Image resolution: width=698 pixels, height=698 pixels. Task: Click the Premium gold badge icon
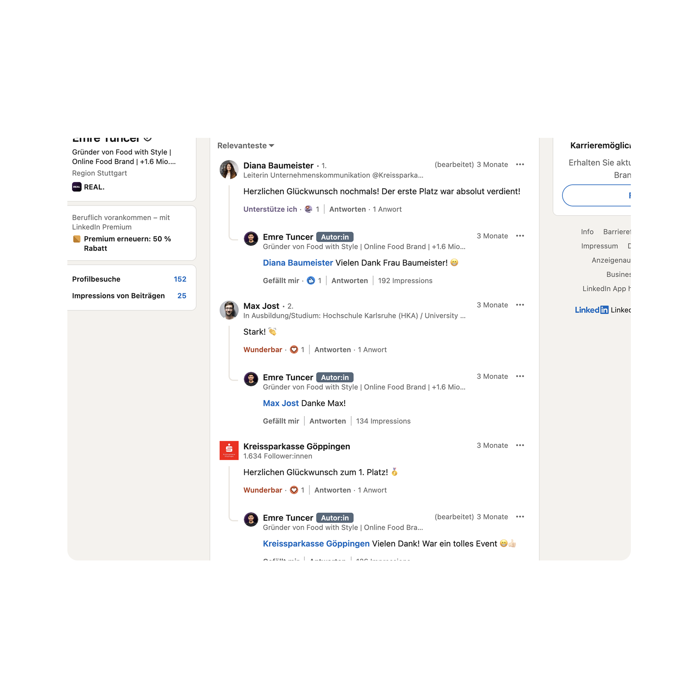tap(76, 239)
